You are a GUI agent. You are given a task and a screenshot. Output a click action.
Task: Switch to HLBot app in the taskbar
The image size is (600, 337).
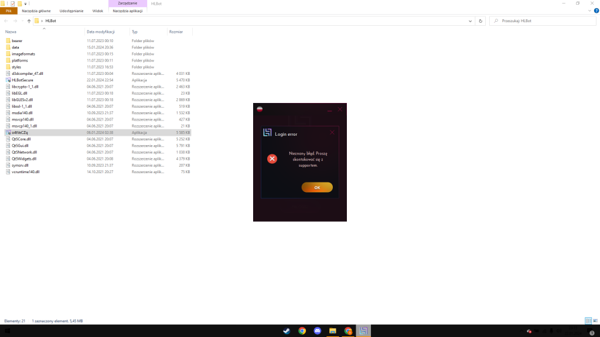(363, 331)
